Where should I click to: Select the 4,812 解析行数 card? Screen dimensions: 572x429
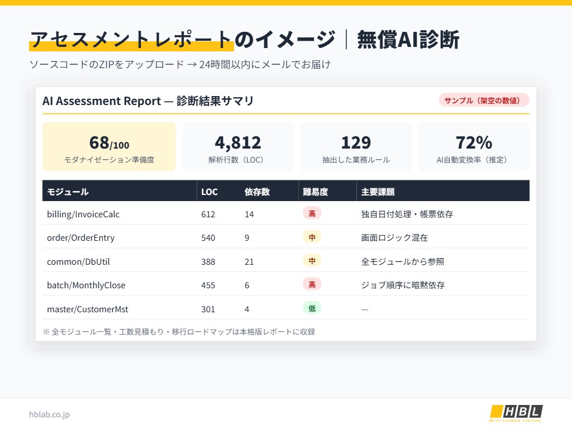point(238,147)
